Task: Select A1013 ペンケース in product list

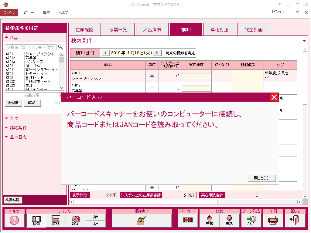Action: point(32,62)
